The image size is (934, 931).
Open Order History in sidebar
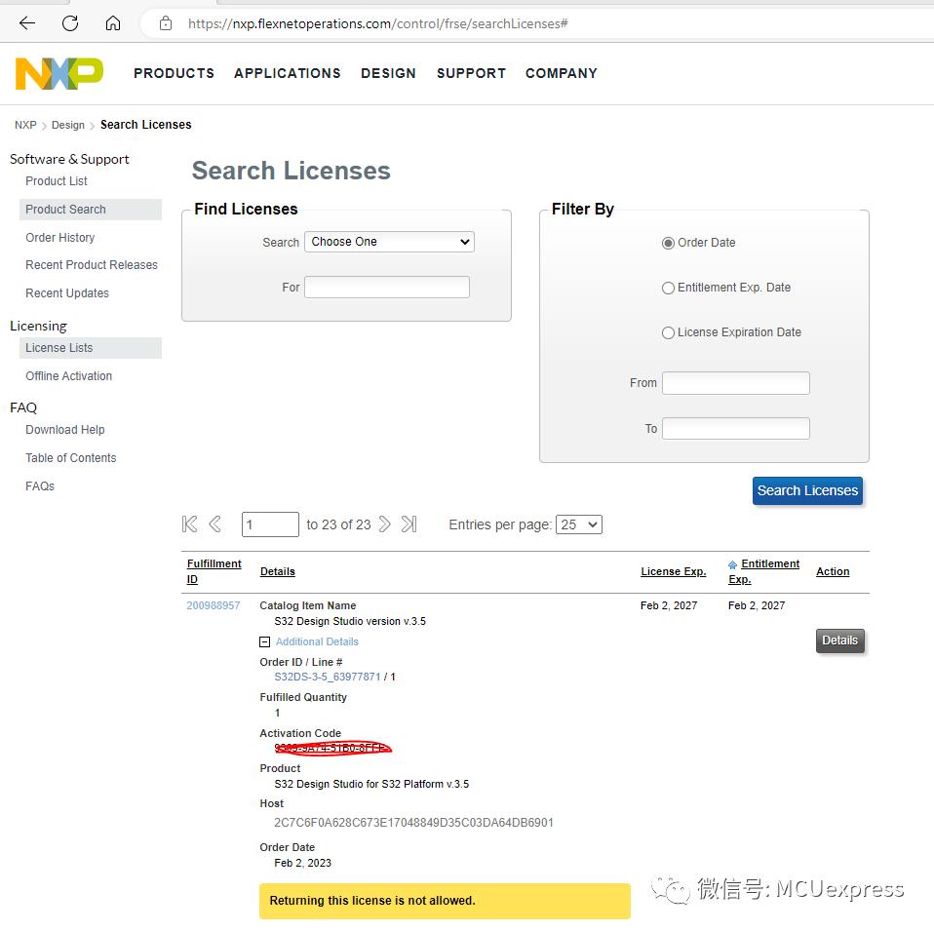[60, 238]
